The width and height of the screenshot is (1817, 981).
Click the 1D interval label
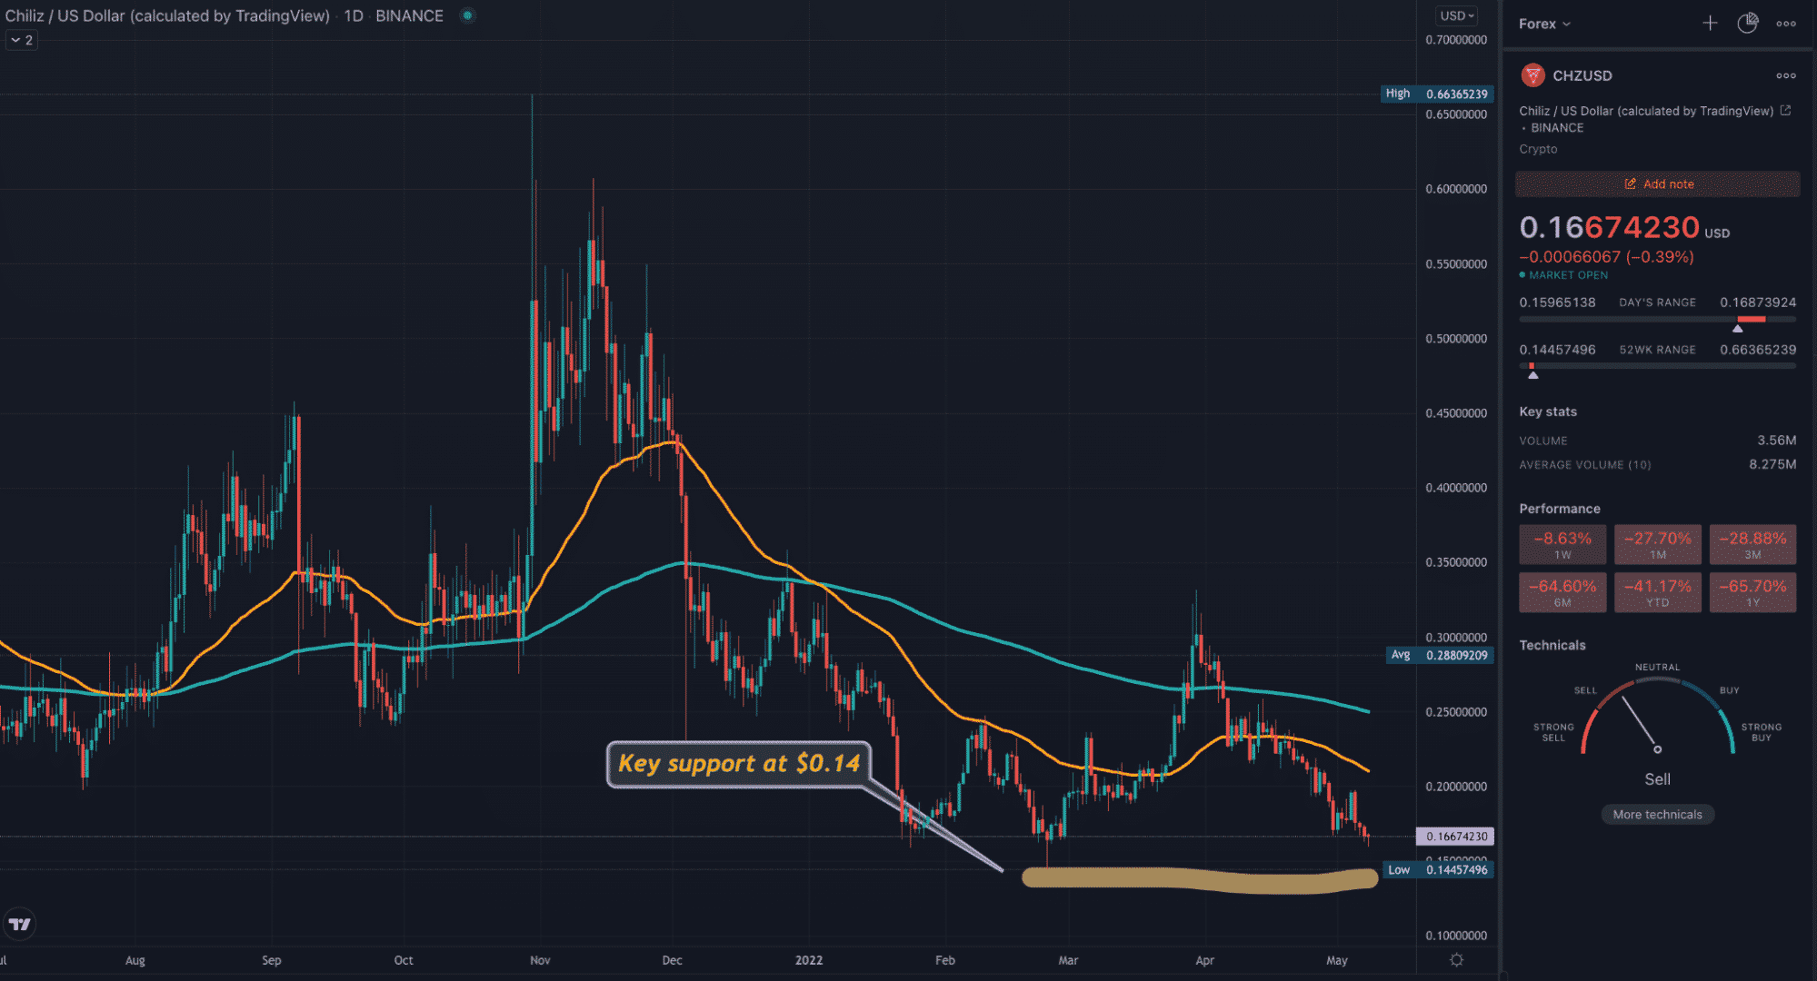[x=354, y=15]
